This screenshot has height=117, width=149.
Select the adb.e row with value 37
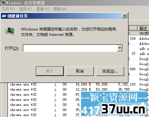tap(139, 54)
